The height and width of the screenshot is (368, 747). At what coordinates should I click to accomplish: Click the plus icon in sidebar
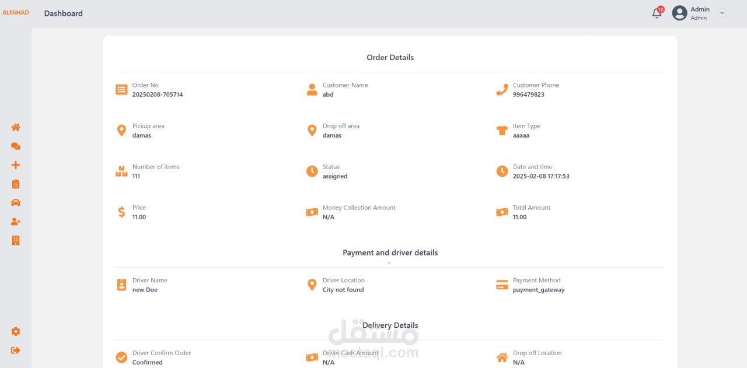pyautogui.click(x=16, y=165)
